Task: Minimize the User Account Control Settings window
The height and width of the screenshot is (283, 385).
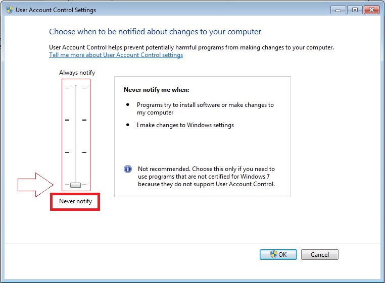Action: (338, 10)
